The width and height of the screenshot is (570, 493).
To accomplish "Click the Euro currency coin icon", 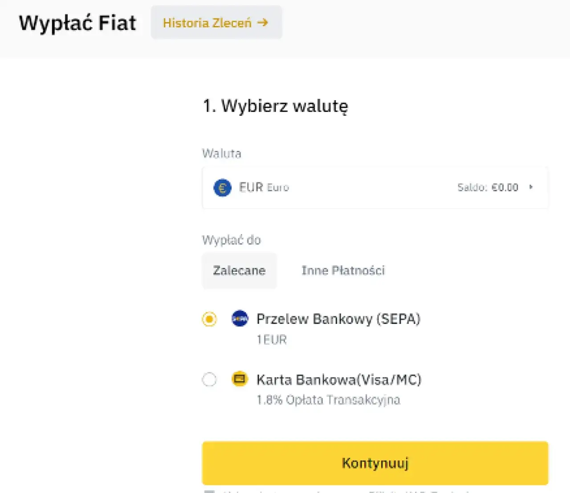I will 222,187.
